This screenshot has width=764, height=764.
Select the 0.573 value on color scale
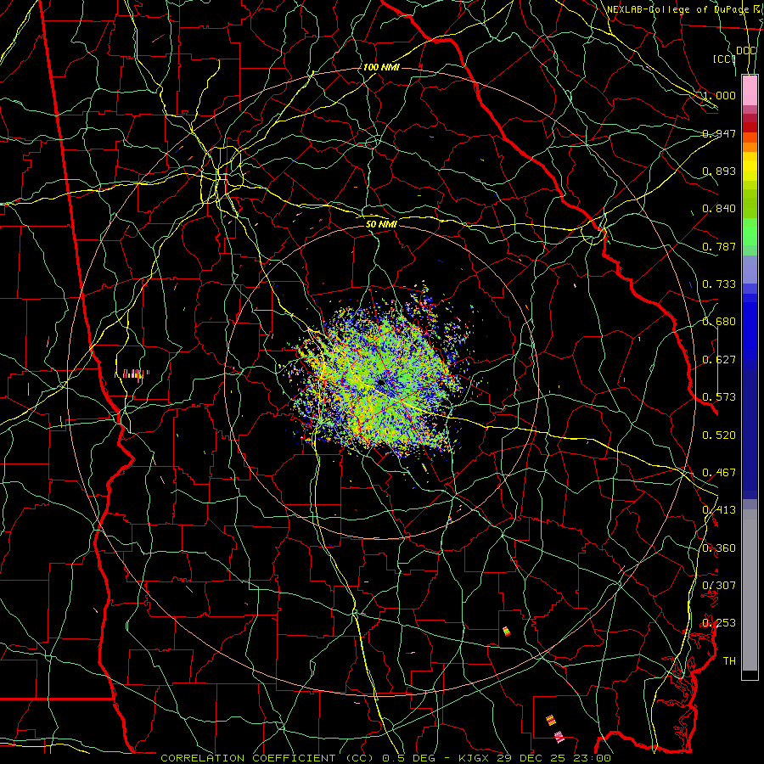tap(719, 397)
